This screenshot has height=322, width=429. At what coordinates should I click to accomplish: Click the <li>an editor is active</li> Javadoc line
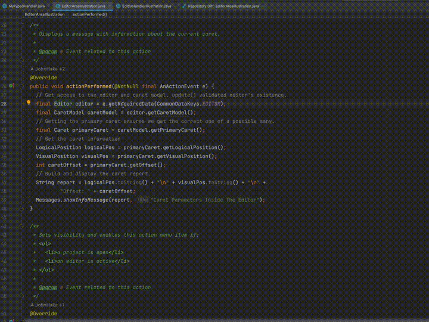[87, 261]
